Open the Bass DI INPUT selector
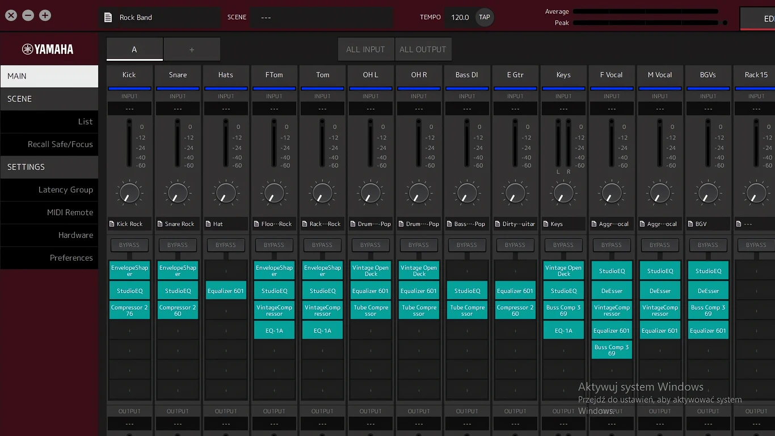This screenshot has height=436, width=775. [467, 108]
